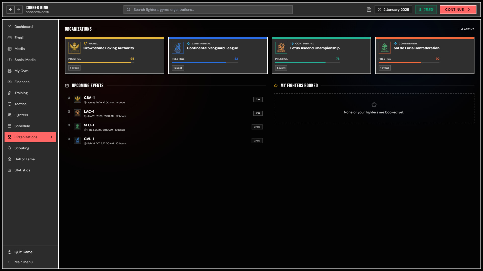This screenshot has width=483, height=271.
Task: Check the box next to event LAC-1
Action: tap(69, 112)
